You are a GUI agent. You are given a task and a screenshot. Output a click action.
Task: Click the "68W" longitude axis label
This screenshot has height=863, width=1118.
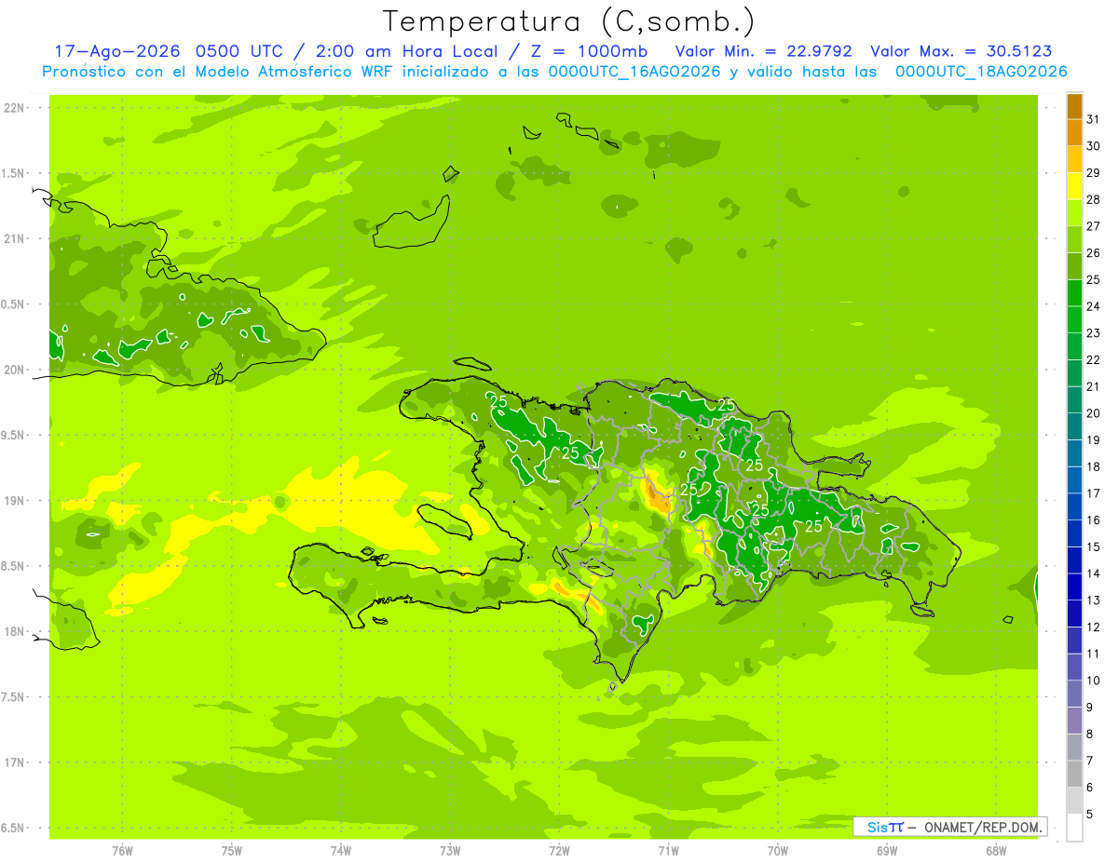[x=996, y=851]
